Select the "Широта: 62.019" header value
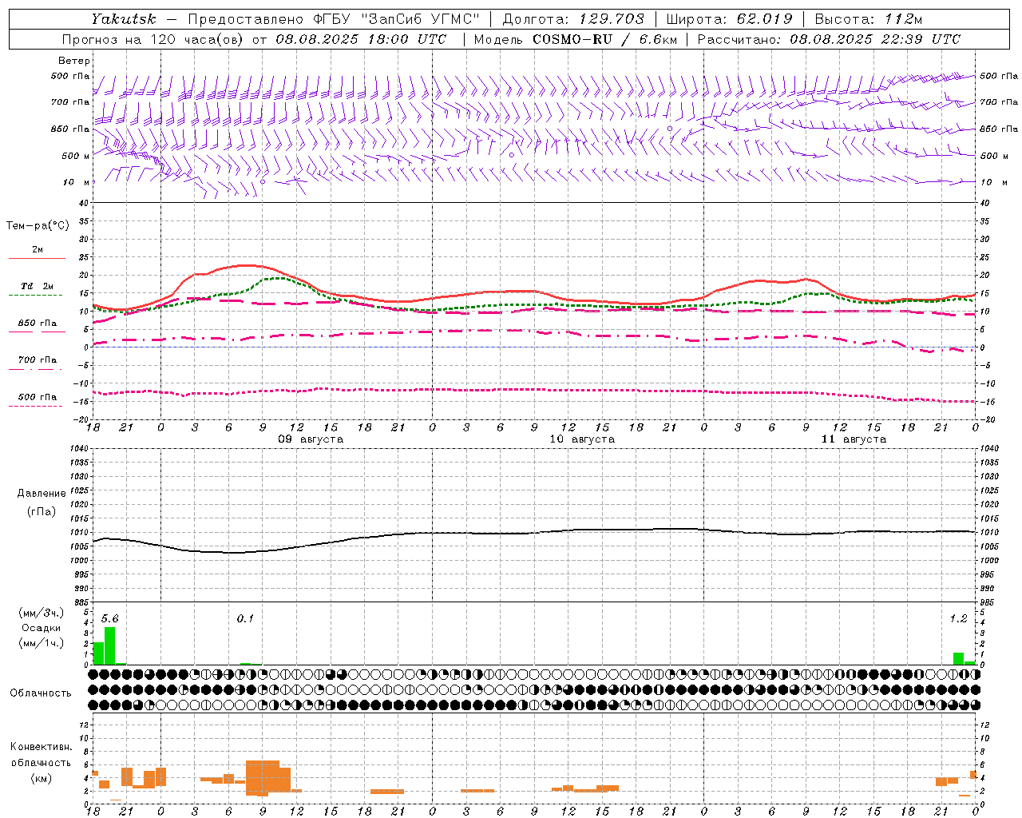The width and height of the screenshot is (1022, 818). point(729,18)
